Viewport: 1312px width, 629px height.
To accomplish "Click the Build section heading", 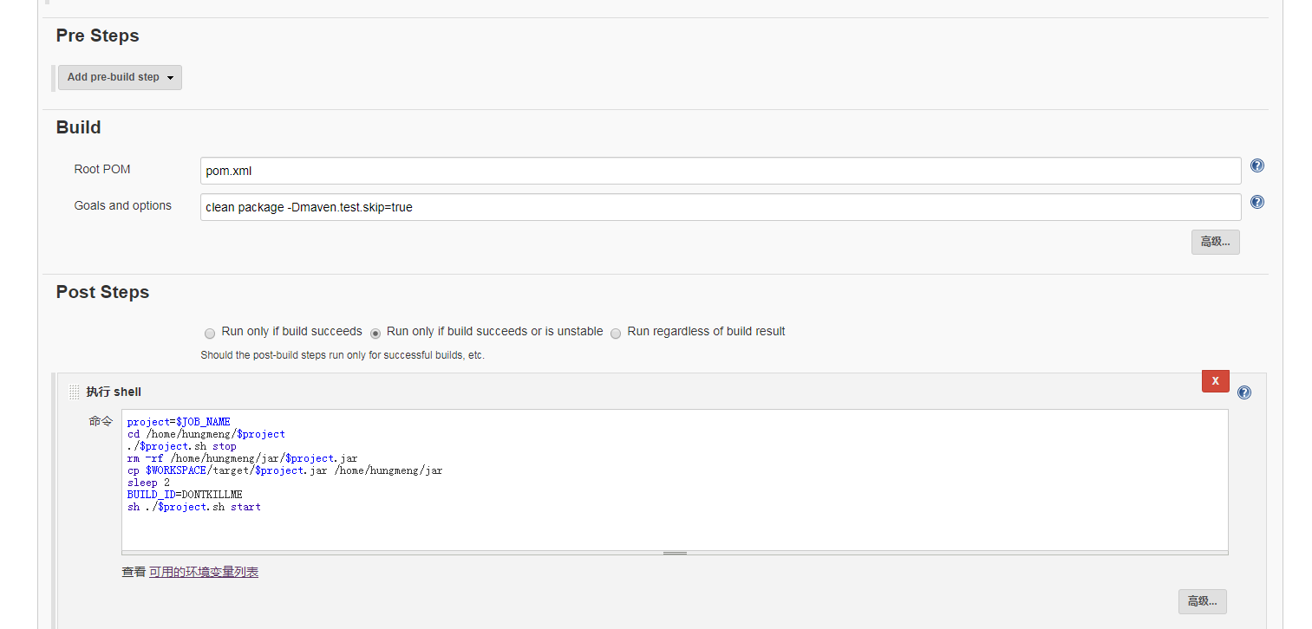I will (x=78, y=127).
